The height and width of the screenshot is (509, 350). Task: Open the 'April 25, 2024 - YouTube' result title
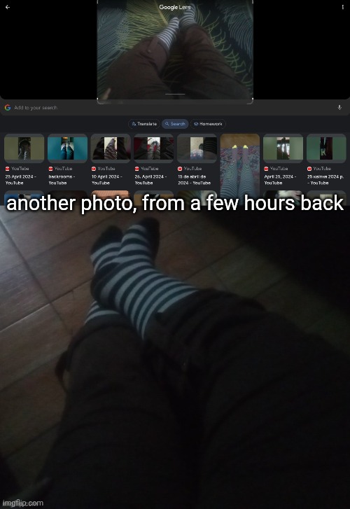[280, 179]
